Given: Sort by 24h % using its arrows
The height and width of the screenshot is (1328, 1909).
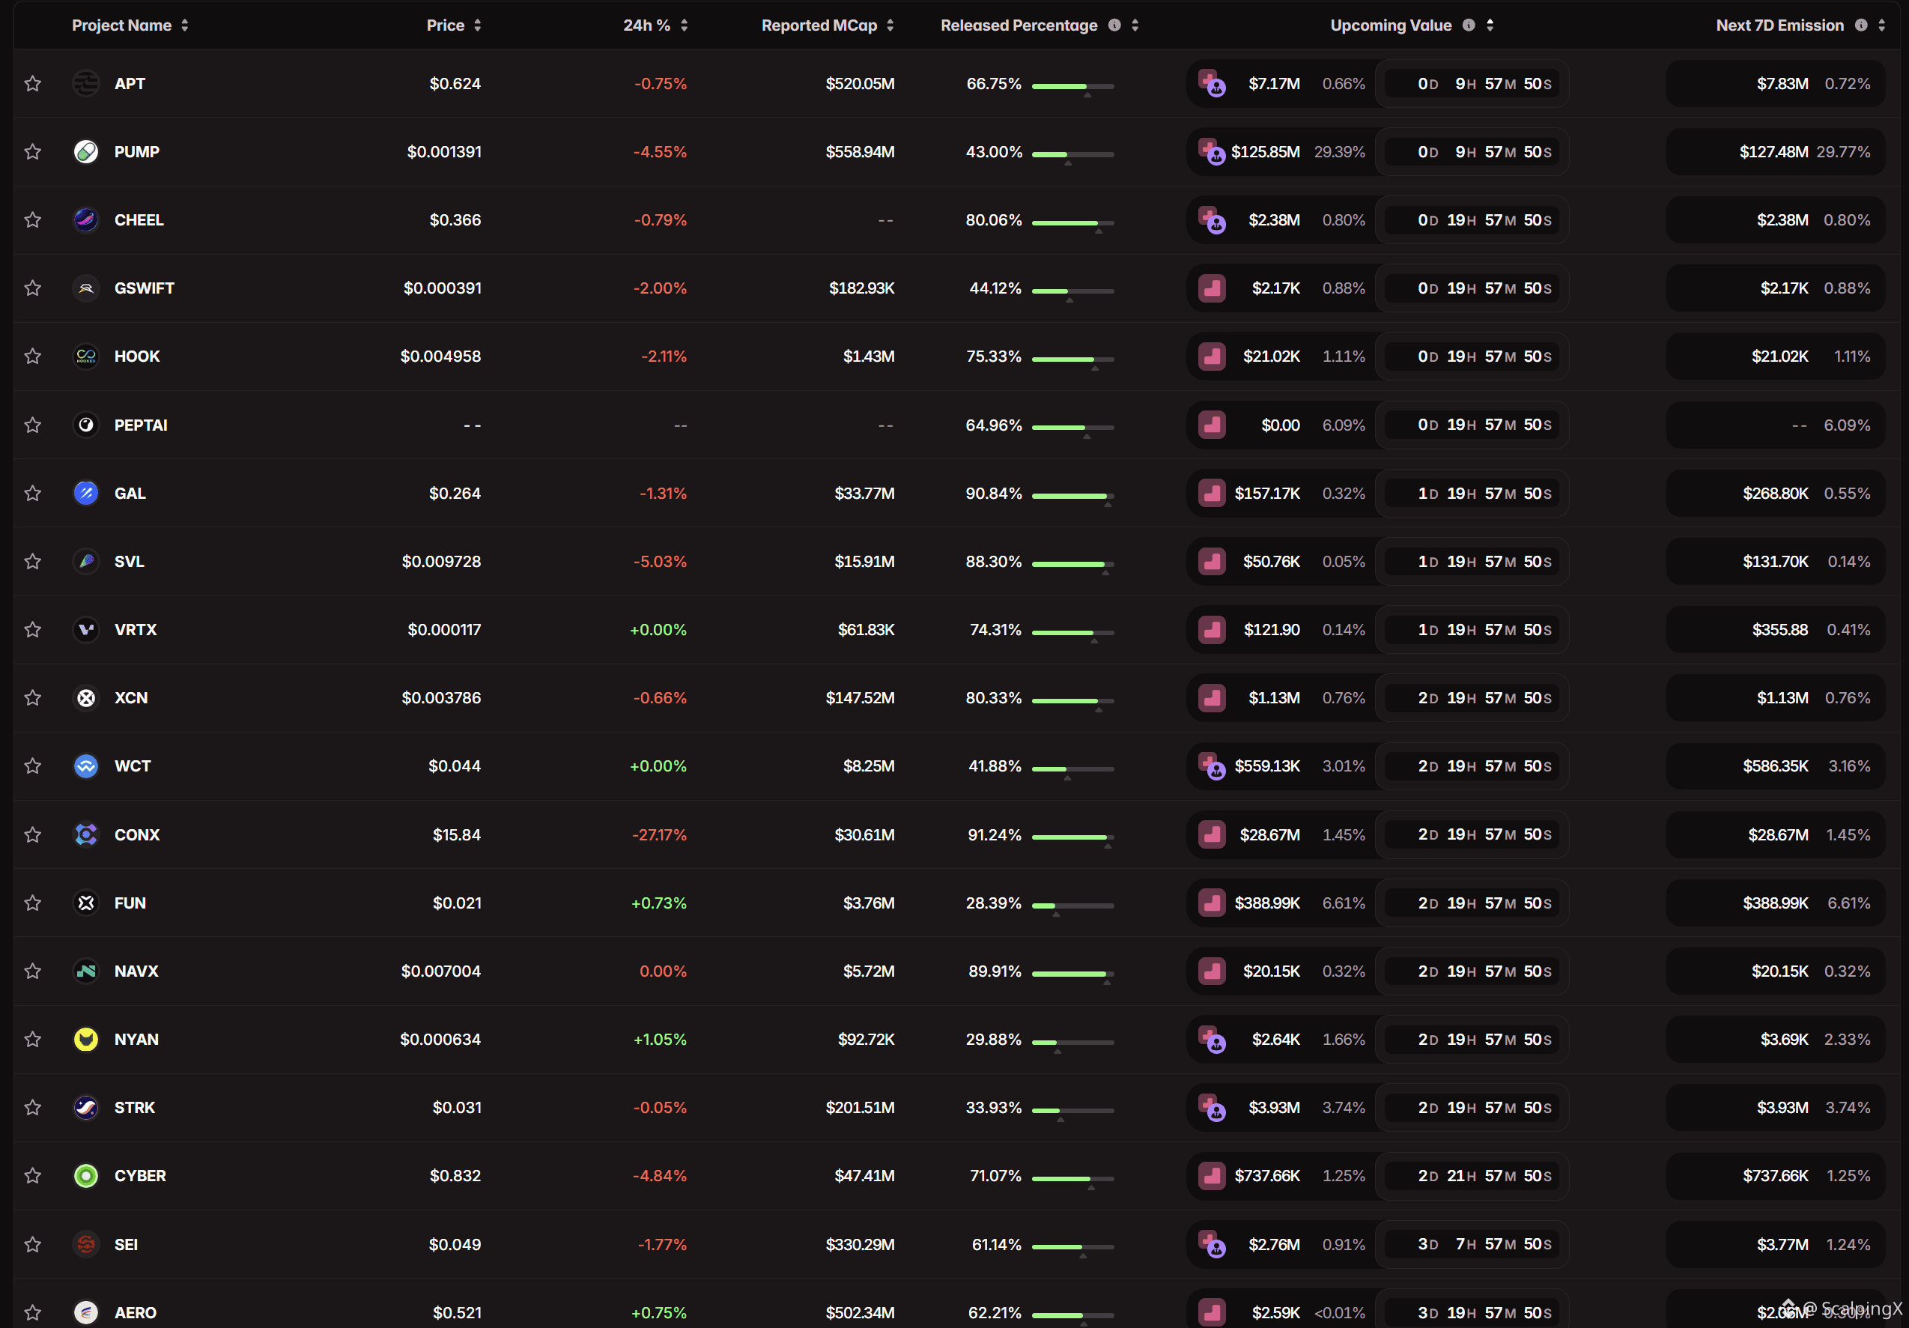Looking at the screenshot, I should tap(685, 25).
